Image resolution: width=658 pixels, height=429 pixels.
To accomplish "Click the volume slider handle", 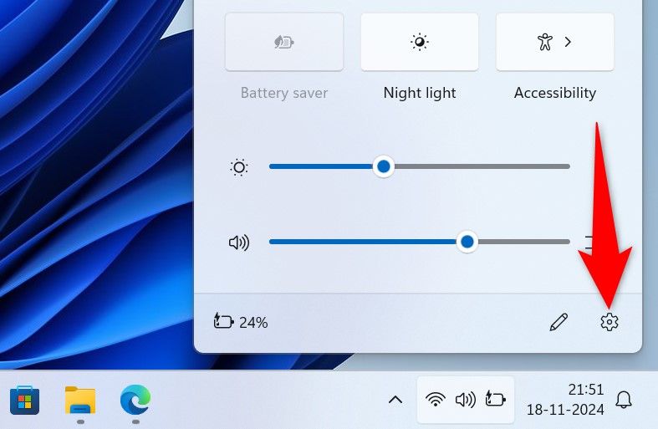I will click(467, 242).
